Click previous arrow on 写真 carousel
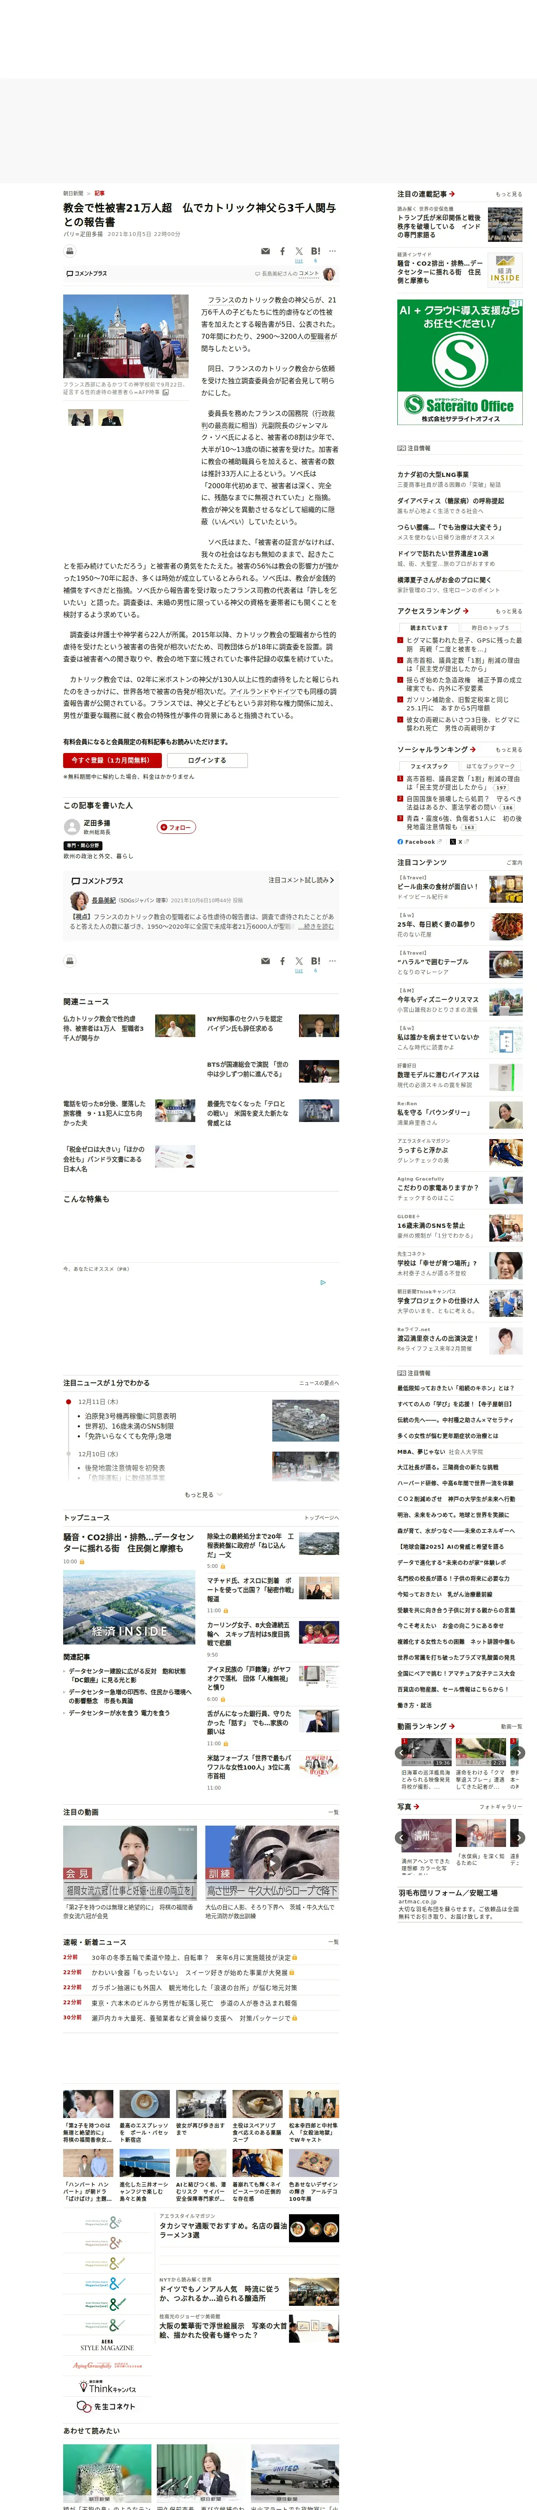 401,1838
